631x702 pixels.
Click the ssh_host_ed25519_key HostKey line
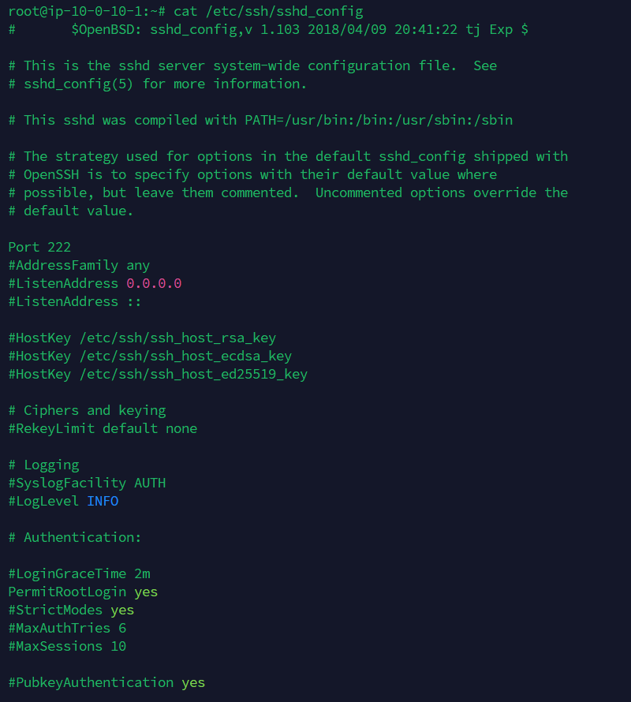158,375
